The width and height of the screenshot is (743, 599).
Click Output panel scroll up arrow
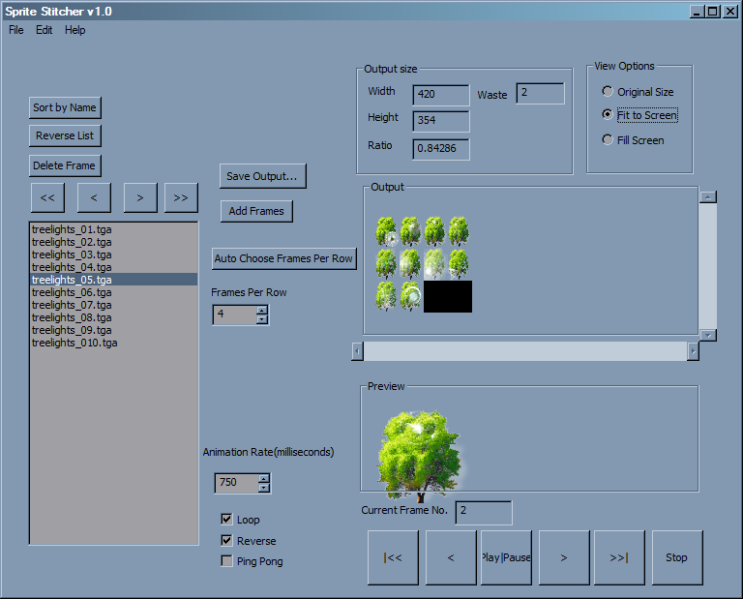click(708, 196)
